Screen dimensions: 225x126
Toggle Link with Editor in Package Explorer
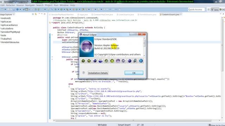click(36, 14)
